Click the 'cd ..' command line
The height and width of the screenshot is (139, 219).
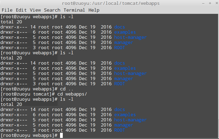(x=37, y=89)
